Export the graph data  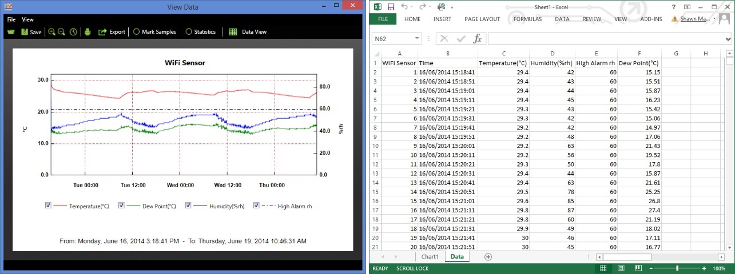click(112, 32)
